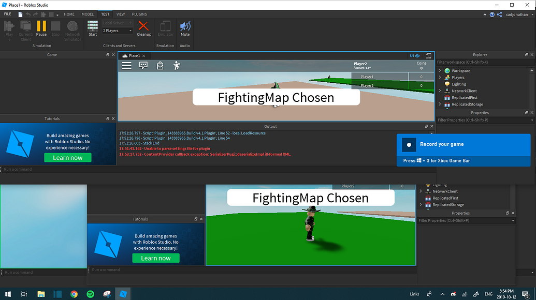Start a two-player test session

coord(93,29)
